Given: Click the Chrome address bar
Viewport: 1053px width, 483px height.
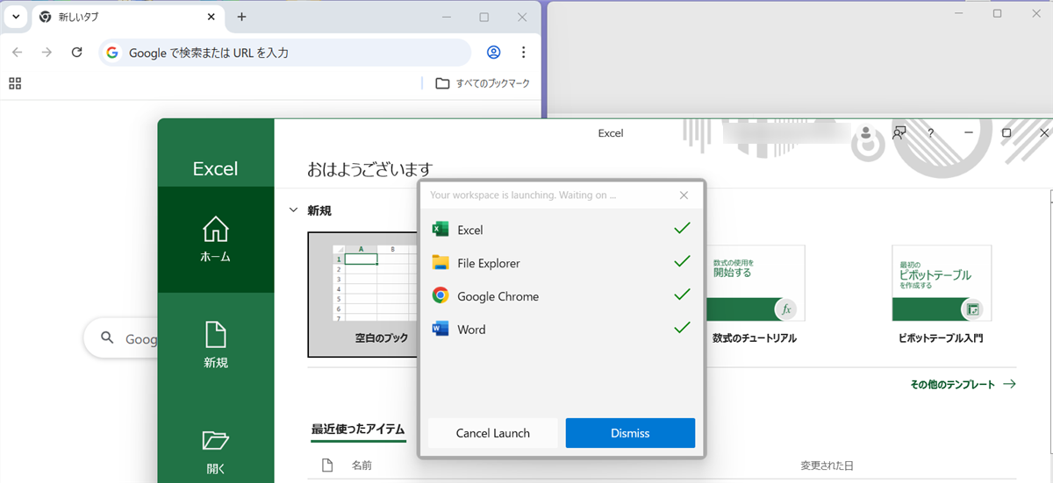Looking at the screenshot, I should coord(285,53).
